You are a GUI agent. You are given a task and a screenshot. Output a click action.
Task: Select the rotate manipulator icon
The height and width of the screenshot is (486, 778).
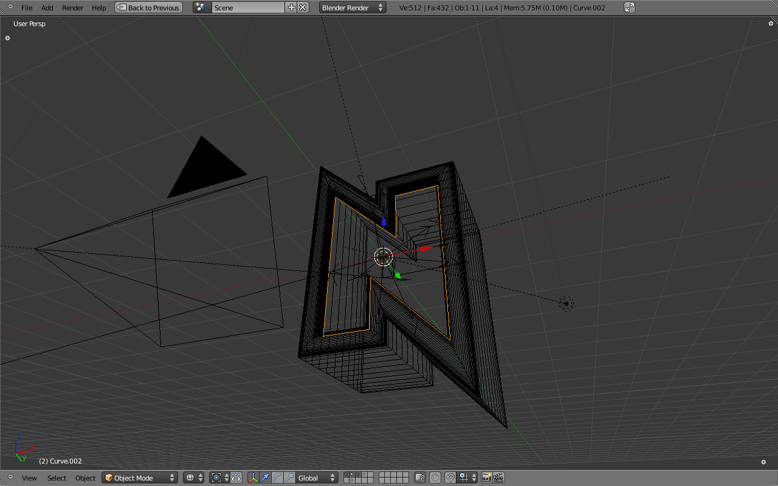click(277, 477)
